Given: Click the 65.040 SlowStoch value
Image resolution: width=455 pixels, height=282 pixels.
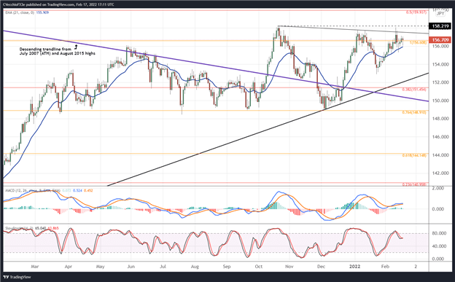Looking at the screenshot, I should coord(41,228).
